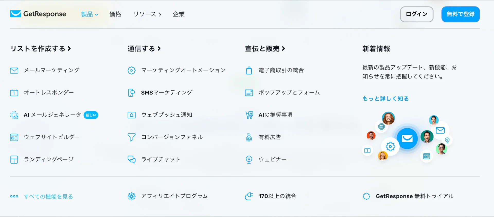Click the live chat bubbles icon
This screenshot has height=217, width=494.
[x=131, y=160]
